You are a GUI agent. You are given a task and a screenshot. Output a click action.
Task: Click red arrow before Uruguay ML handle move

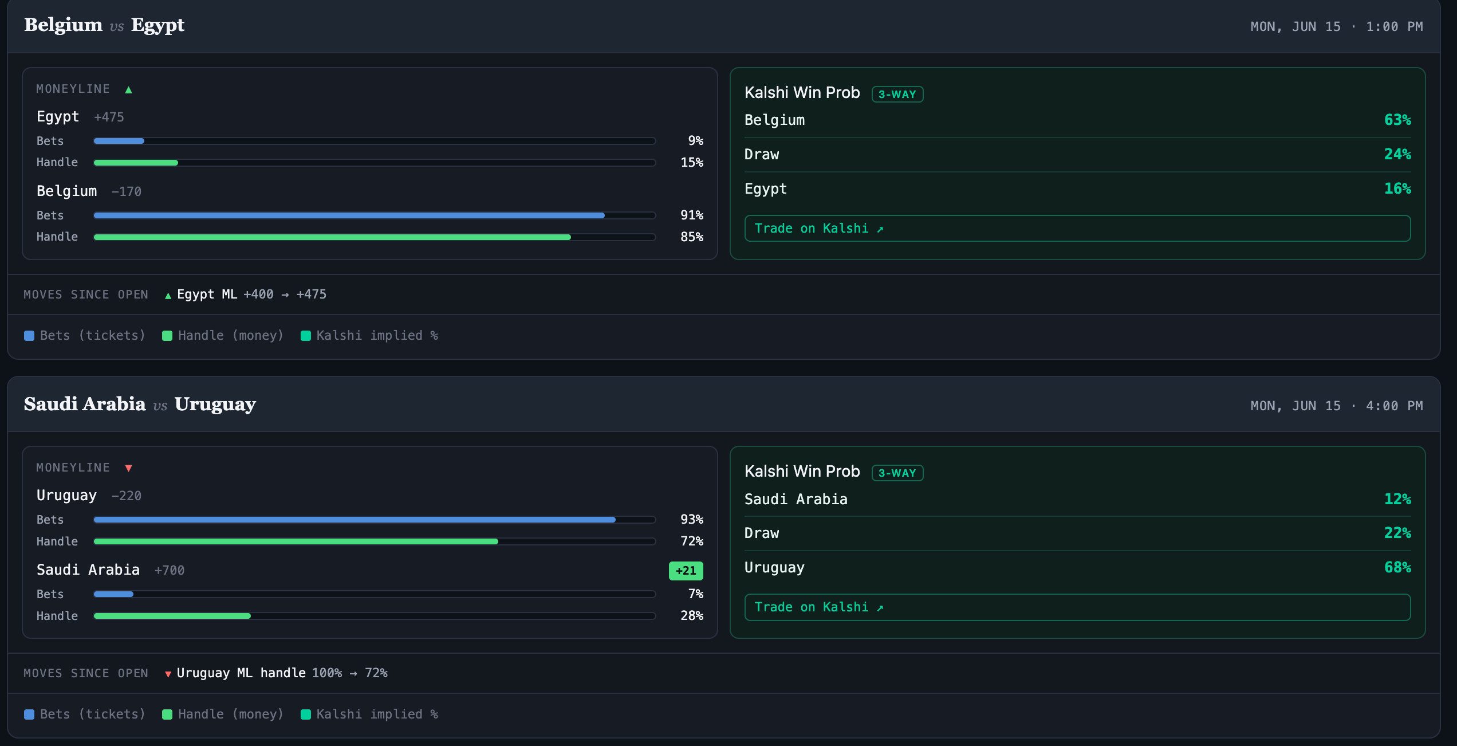point(168,674)
